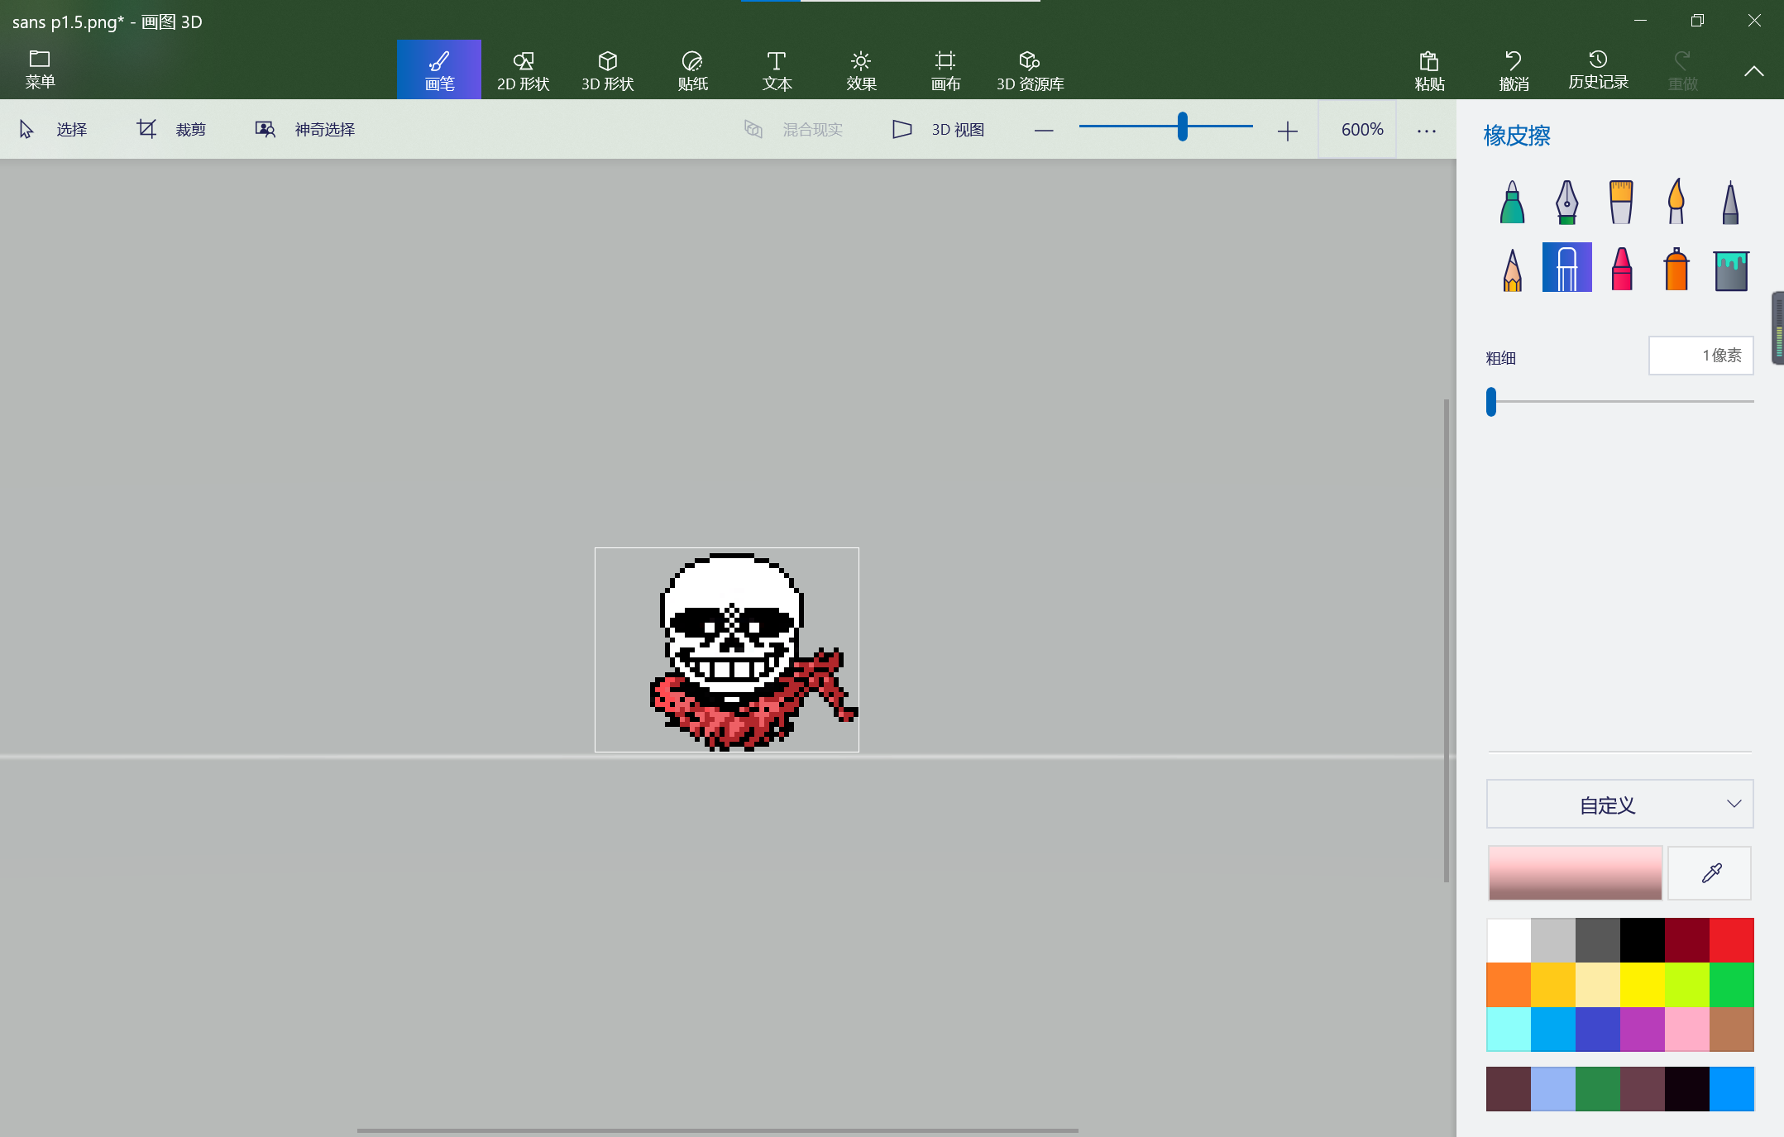Toggle the 3D 视图 view
The height and width of the screenshot is (1137, 1784).
(938, 130)
